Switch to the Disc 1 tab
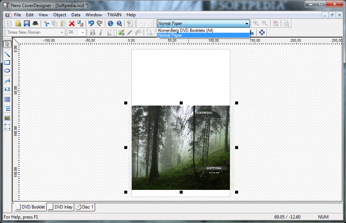The height and width of the screenshot is (223, 346). point(85,207)
